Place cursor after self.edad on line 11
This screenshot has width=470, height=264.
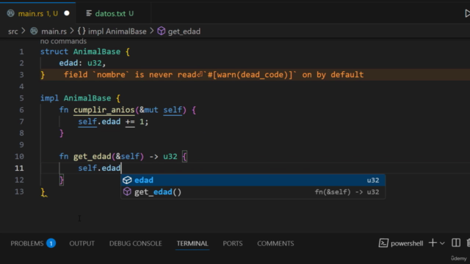120,168
